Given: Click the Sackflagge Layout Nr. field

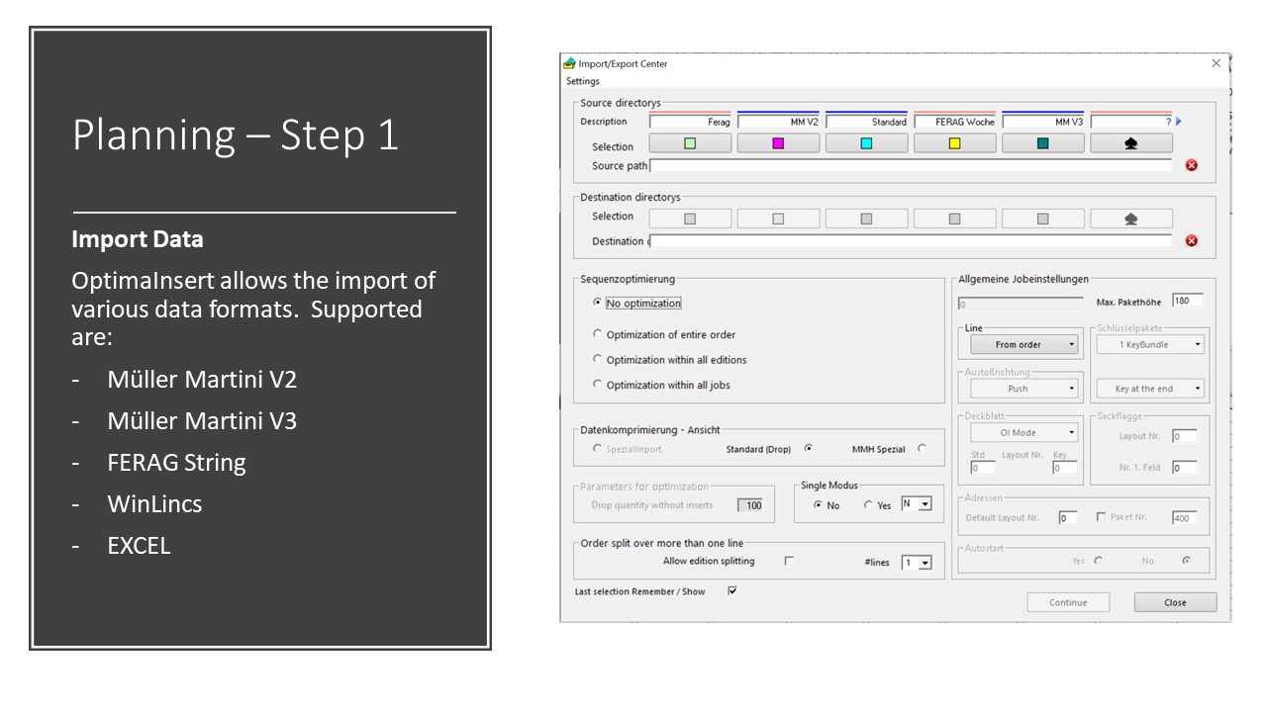Looking at the screenshot, I should (1184, 436).
